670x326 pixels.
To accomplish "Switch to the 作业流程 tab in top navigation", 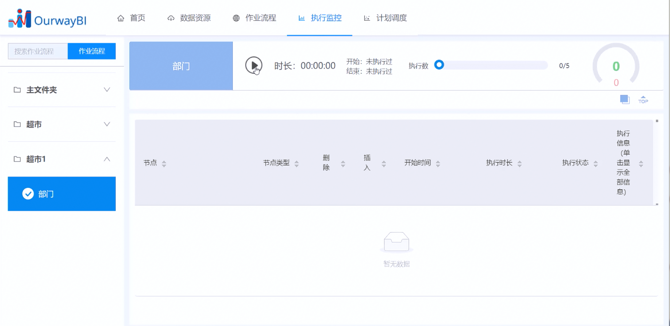I will click(255, 18).
